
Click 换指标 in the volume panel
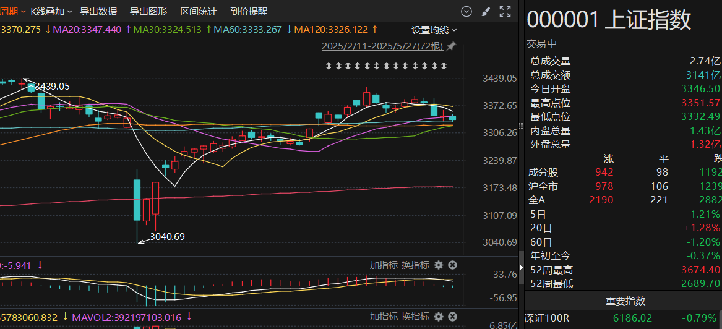pos(415,317)
